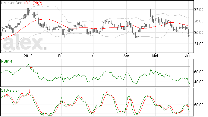Click the 24,00 price axis value
Image resolution: width=208 pixels, height=117 pixels.
pos(199,44)
